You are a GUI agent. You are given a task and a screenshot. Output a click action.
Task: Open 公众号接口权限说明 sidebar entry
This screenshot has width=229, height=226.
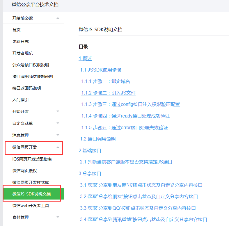pos(31,65)
